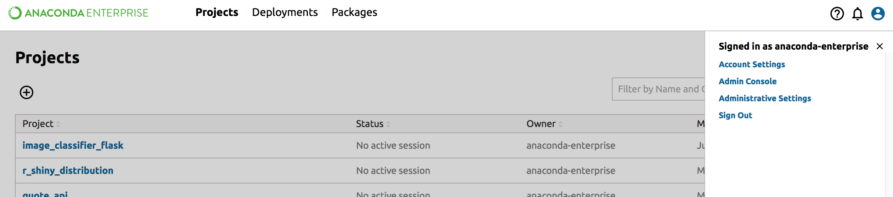Go to Administrative Settings
The width and height of the screenshot is (893, 197).
pyautogui.click(x=764, y=98)
